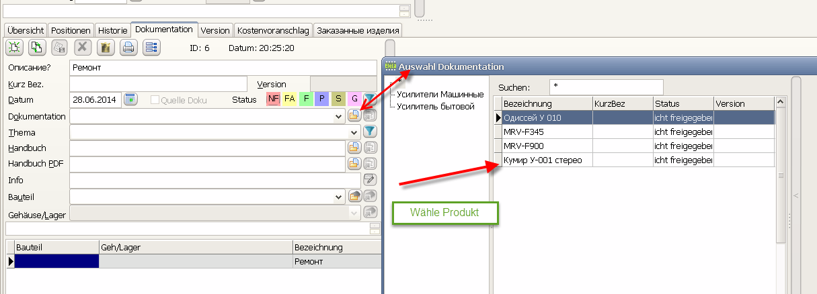Click the Suchen search field
Image resolution: width=817 pixels, height=294 pixels.
pos(606,87)
